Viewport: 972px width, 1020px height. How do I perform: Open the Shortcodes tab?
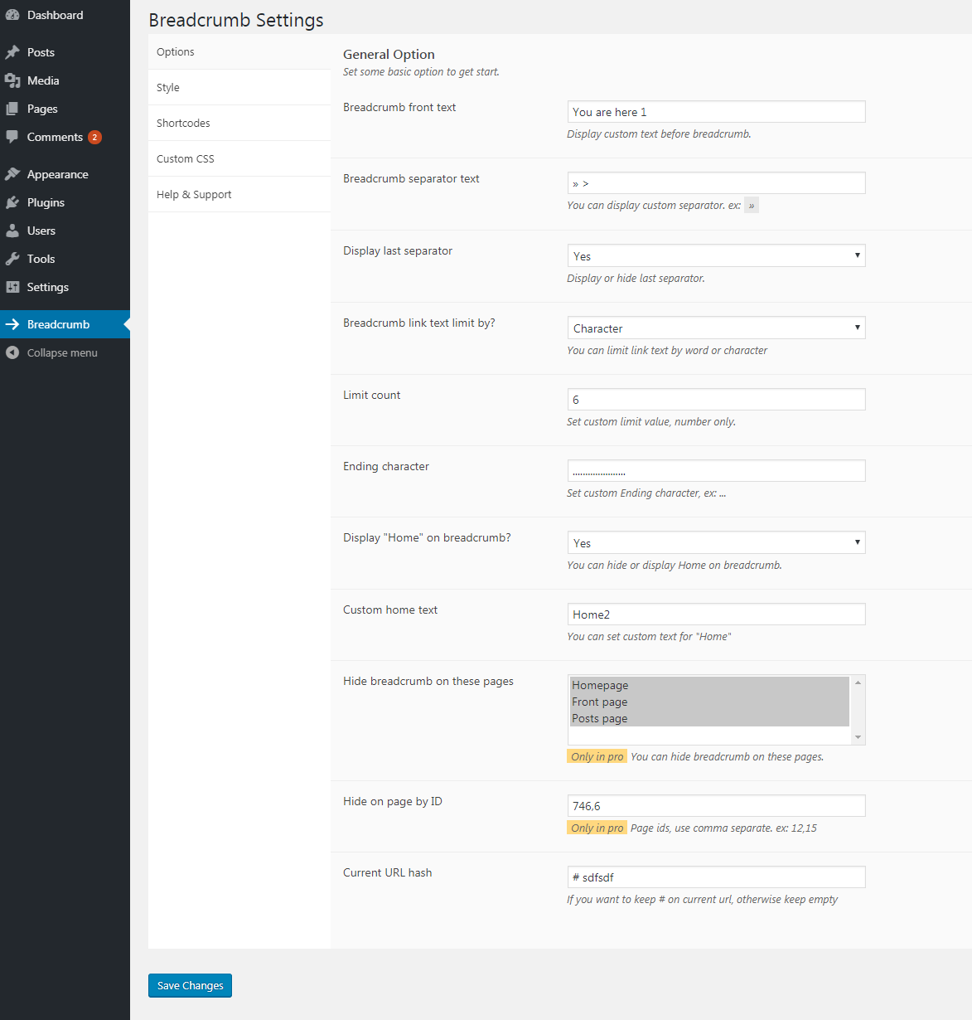point(183,122)
